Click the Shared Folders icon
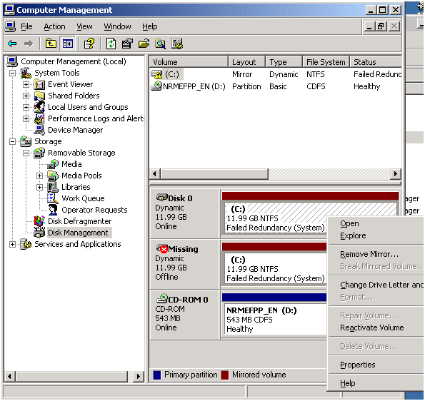425x401 pixels. click(39, 96)
